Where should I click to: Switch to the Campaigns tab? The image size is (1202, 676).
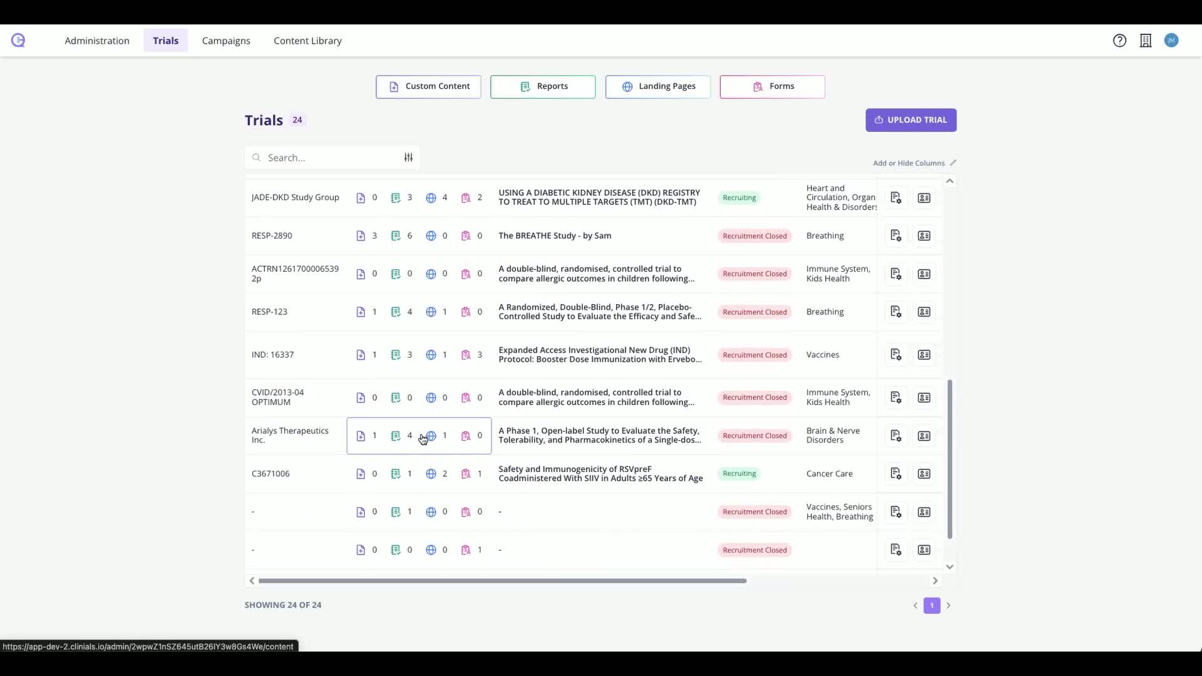coord(226,41)
